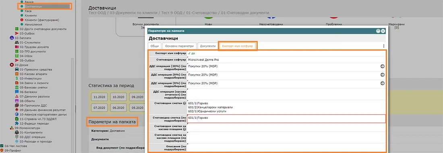Open 05-Банкови сметки item
Image resolution: width=443 pixels, height=153 pixels.
(x=33, y=88)
